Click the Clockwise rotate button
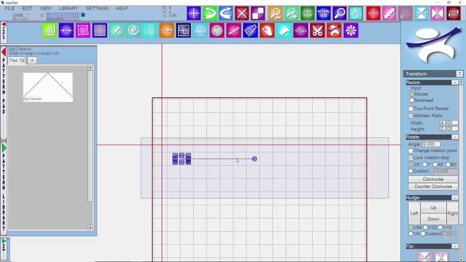Image resolution: width=466 pixels, height=262 pixels. 433,179
